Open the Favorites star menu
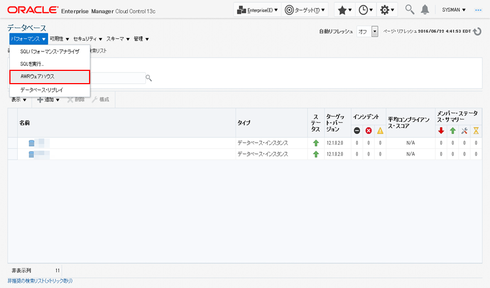Viewport: 490px width, 288px height. pyautogui.click(x=345, y=10)
